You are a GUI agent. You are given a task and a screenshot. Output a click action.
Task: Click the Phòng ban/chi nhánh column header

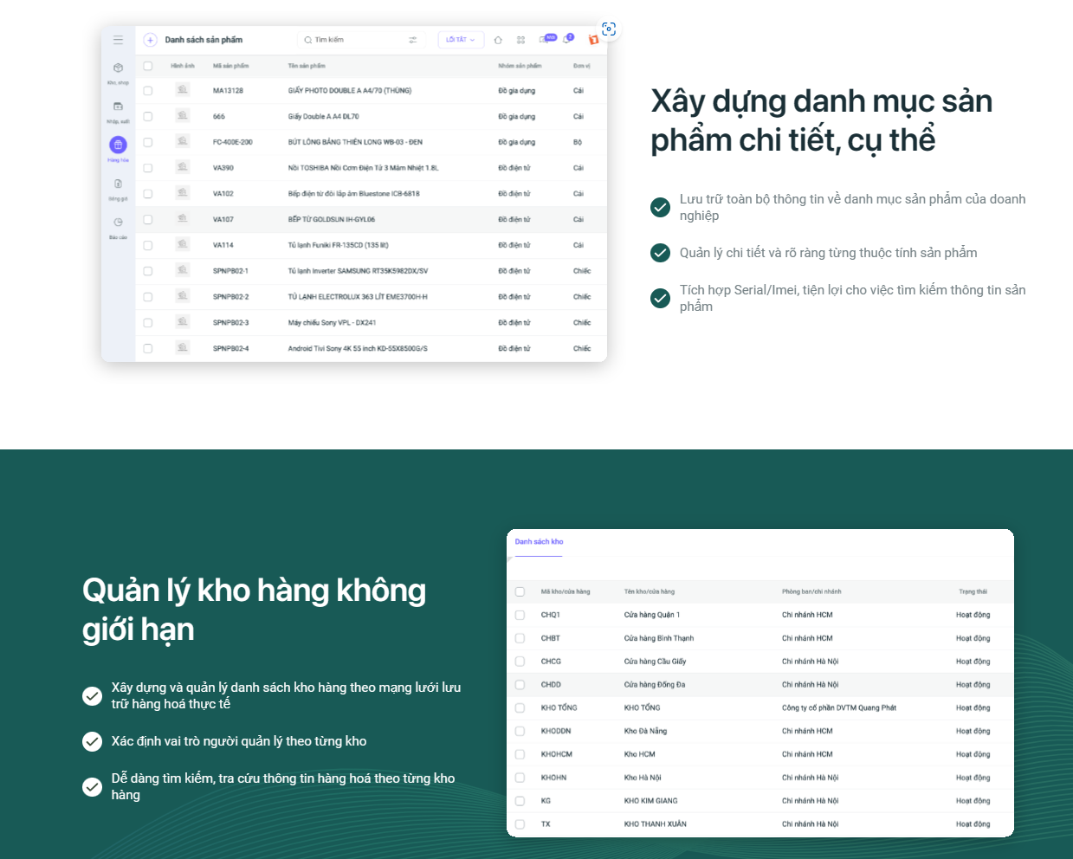click(811, 592)
